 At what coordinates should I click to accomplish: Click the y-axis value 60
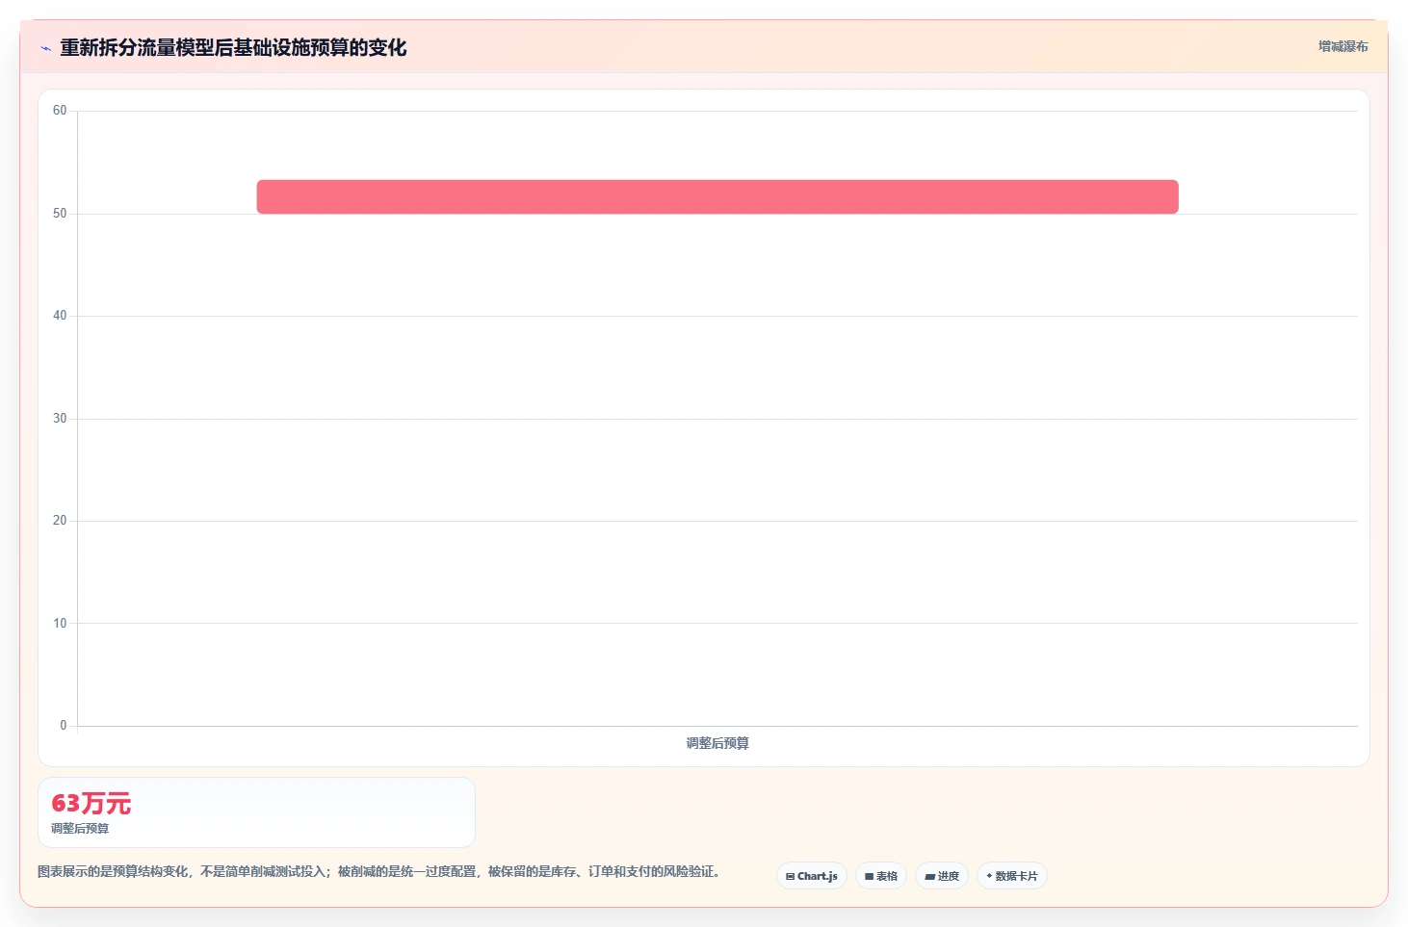coord(60,111)
